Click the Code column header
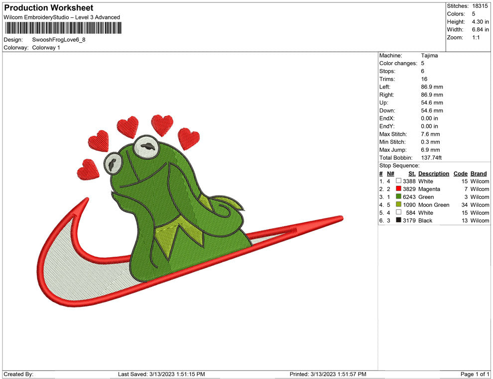This screenshot has width=493, height=379. (x=461, y=174)
